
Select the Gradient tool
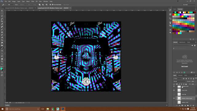pyautogui.click(x=2, y=40)
